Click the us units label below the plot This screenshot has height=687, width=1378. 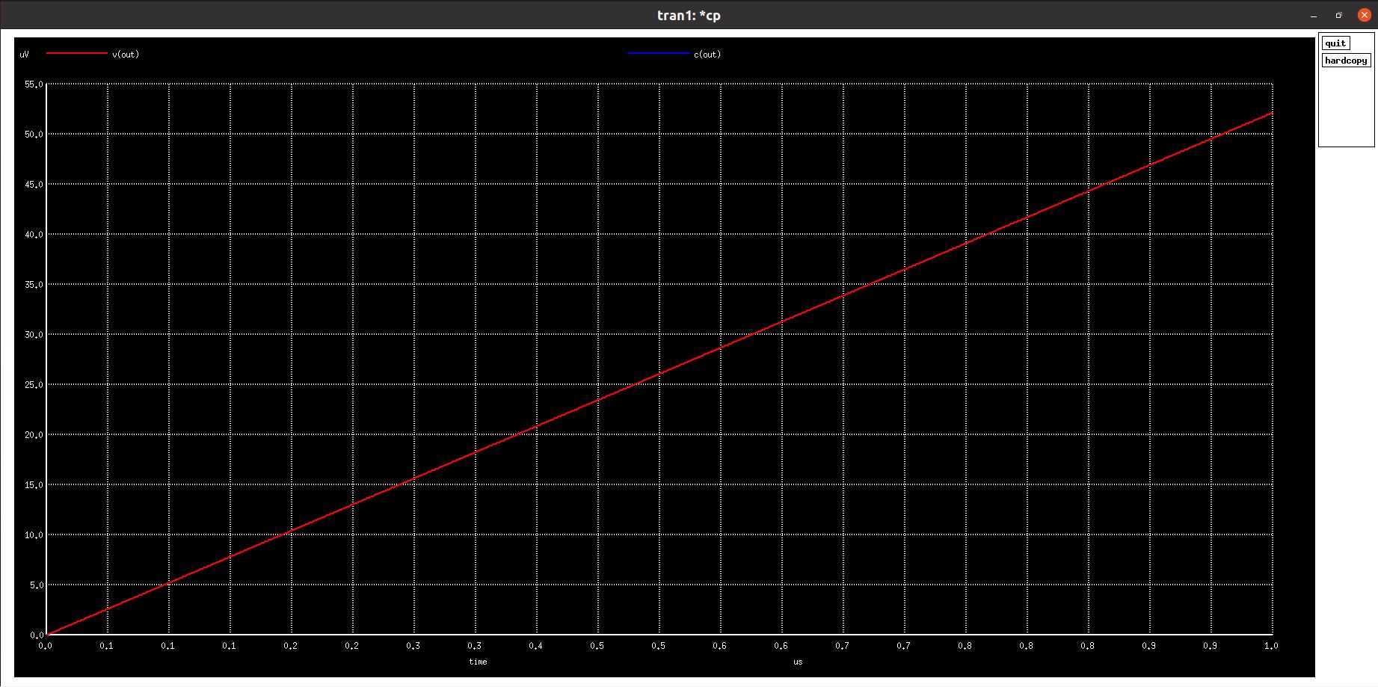pos(797,662)
